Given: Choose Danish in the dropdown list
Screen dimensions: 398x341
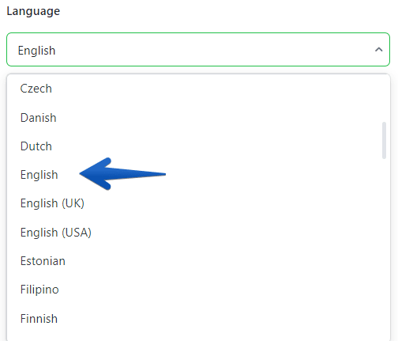Looking at the screenshot, I should tap(198, 118).
